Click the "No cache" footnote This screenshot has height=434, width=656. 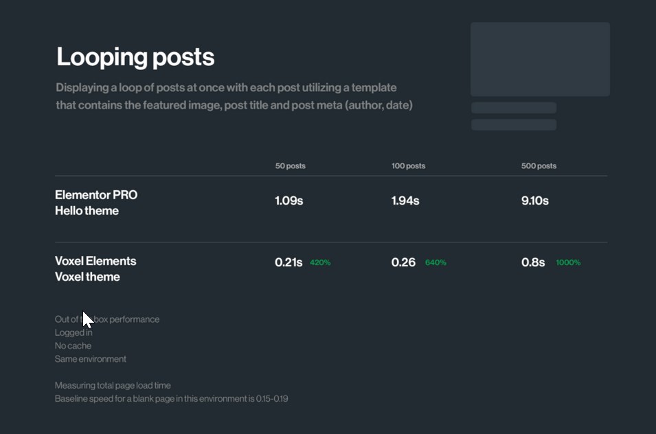(x=73, y=346)
